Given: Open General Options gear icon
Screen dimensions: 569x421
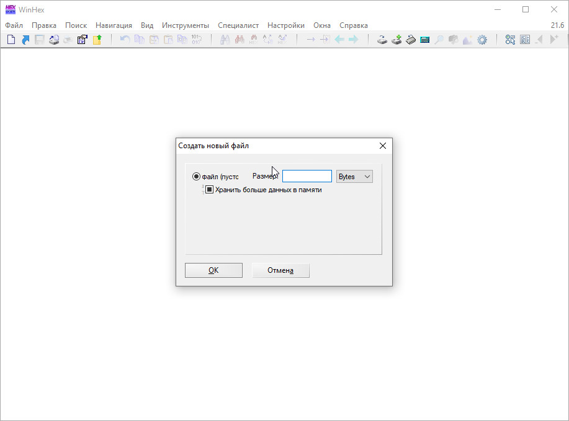Looking at the screenshot, I should (482, 40).
